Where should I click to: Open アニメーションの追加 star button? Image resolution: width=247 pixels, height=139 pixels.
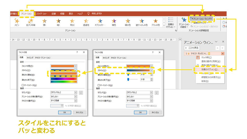(184, 23)
